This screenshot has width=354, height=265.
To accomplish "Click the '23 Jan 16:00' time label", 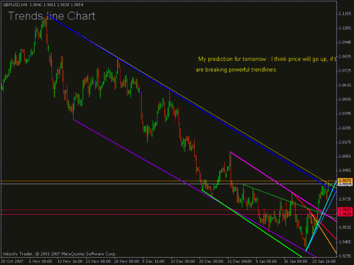I will pyautogui.click(x=324, y=262).
